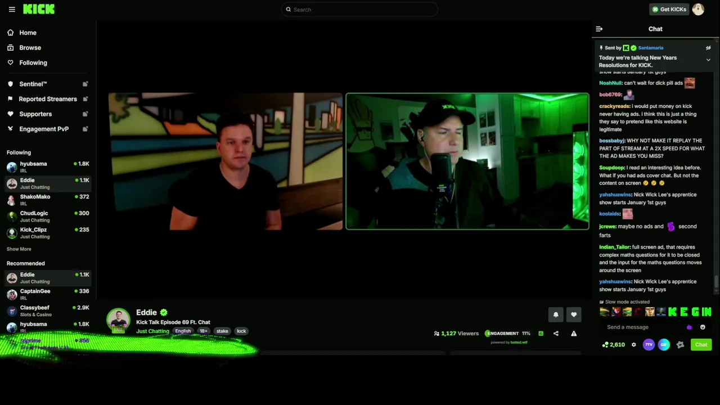This screenshot has height=405, width=720.
Task: Click username NoahNull in chat
Action: pos(610,83)
